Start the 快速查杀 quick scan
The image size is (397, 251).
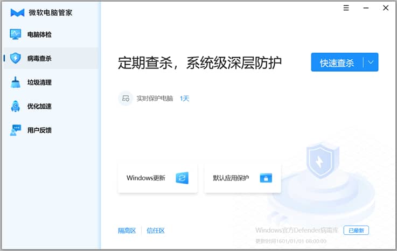(x=337, y=62)
